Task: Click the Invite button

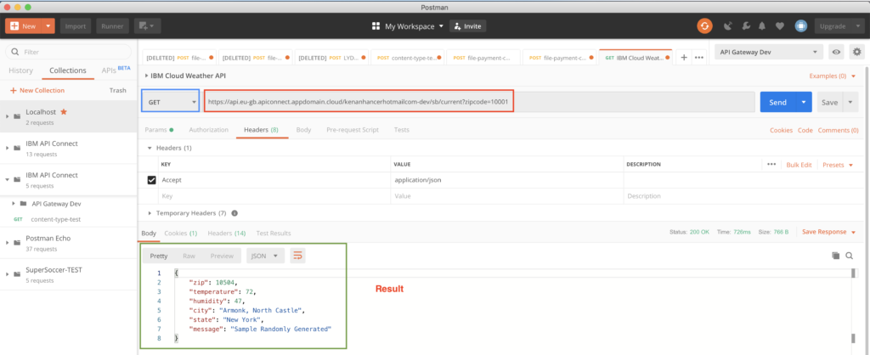Action: (468, 26)
